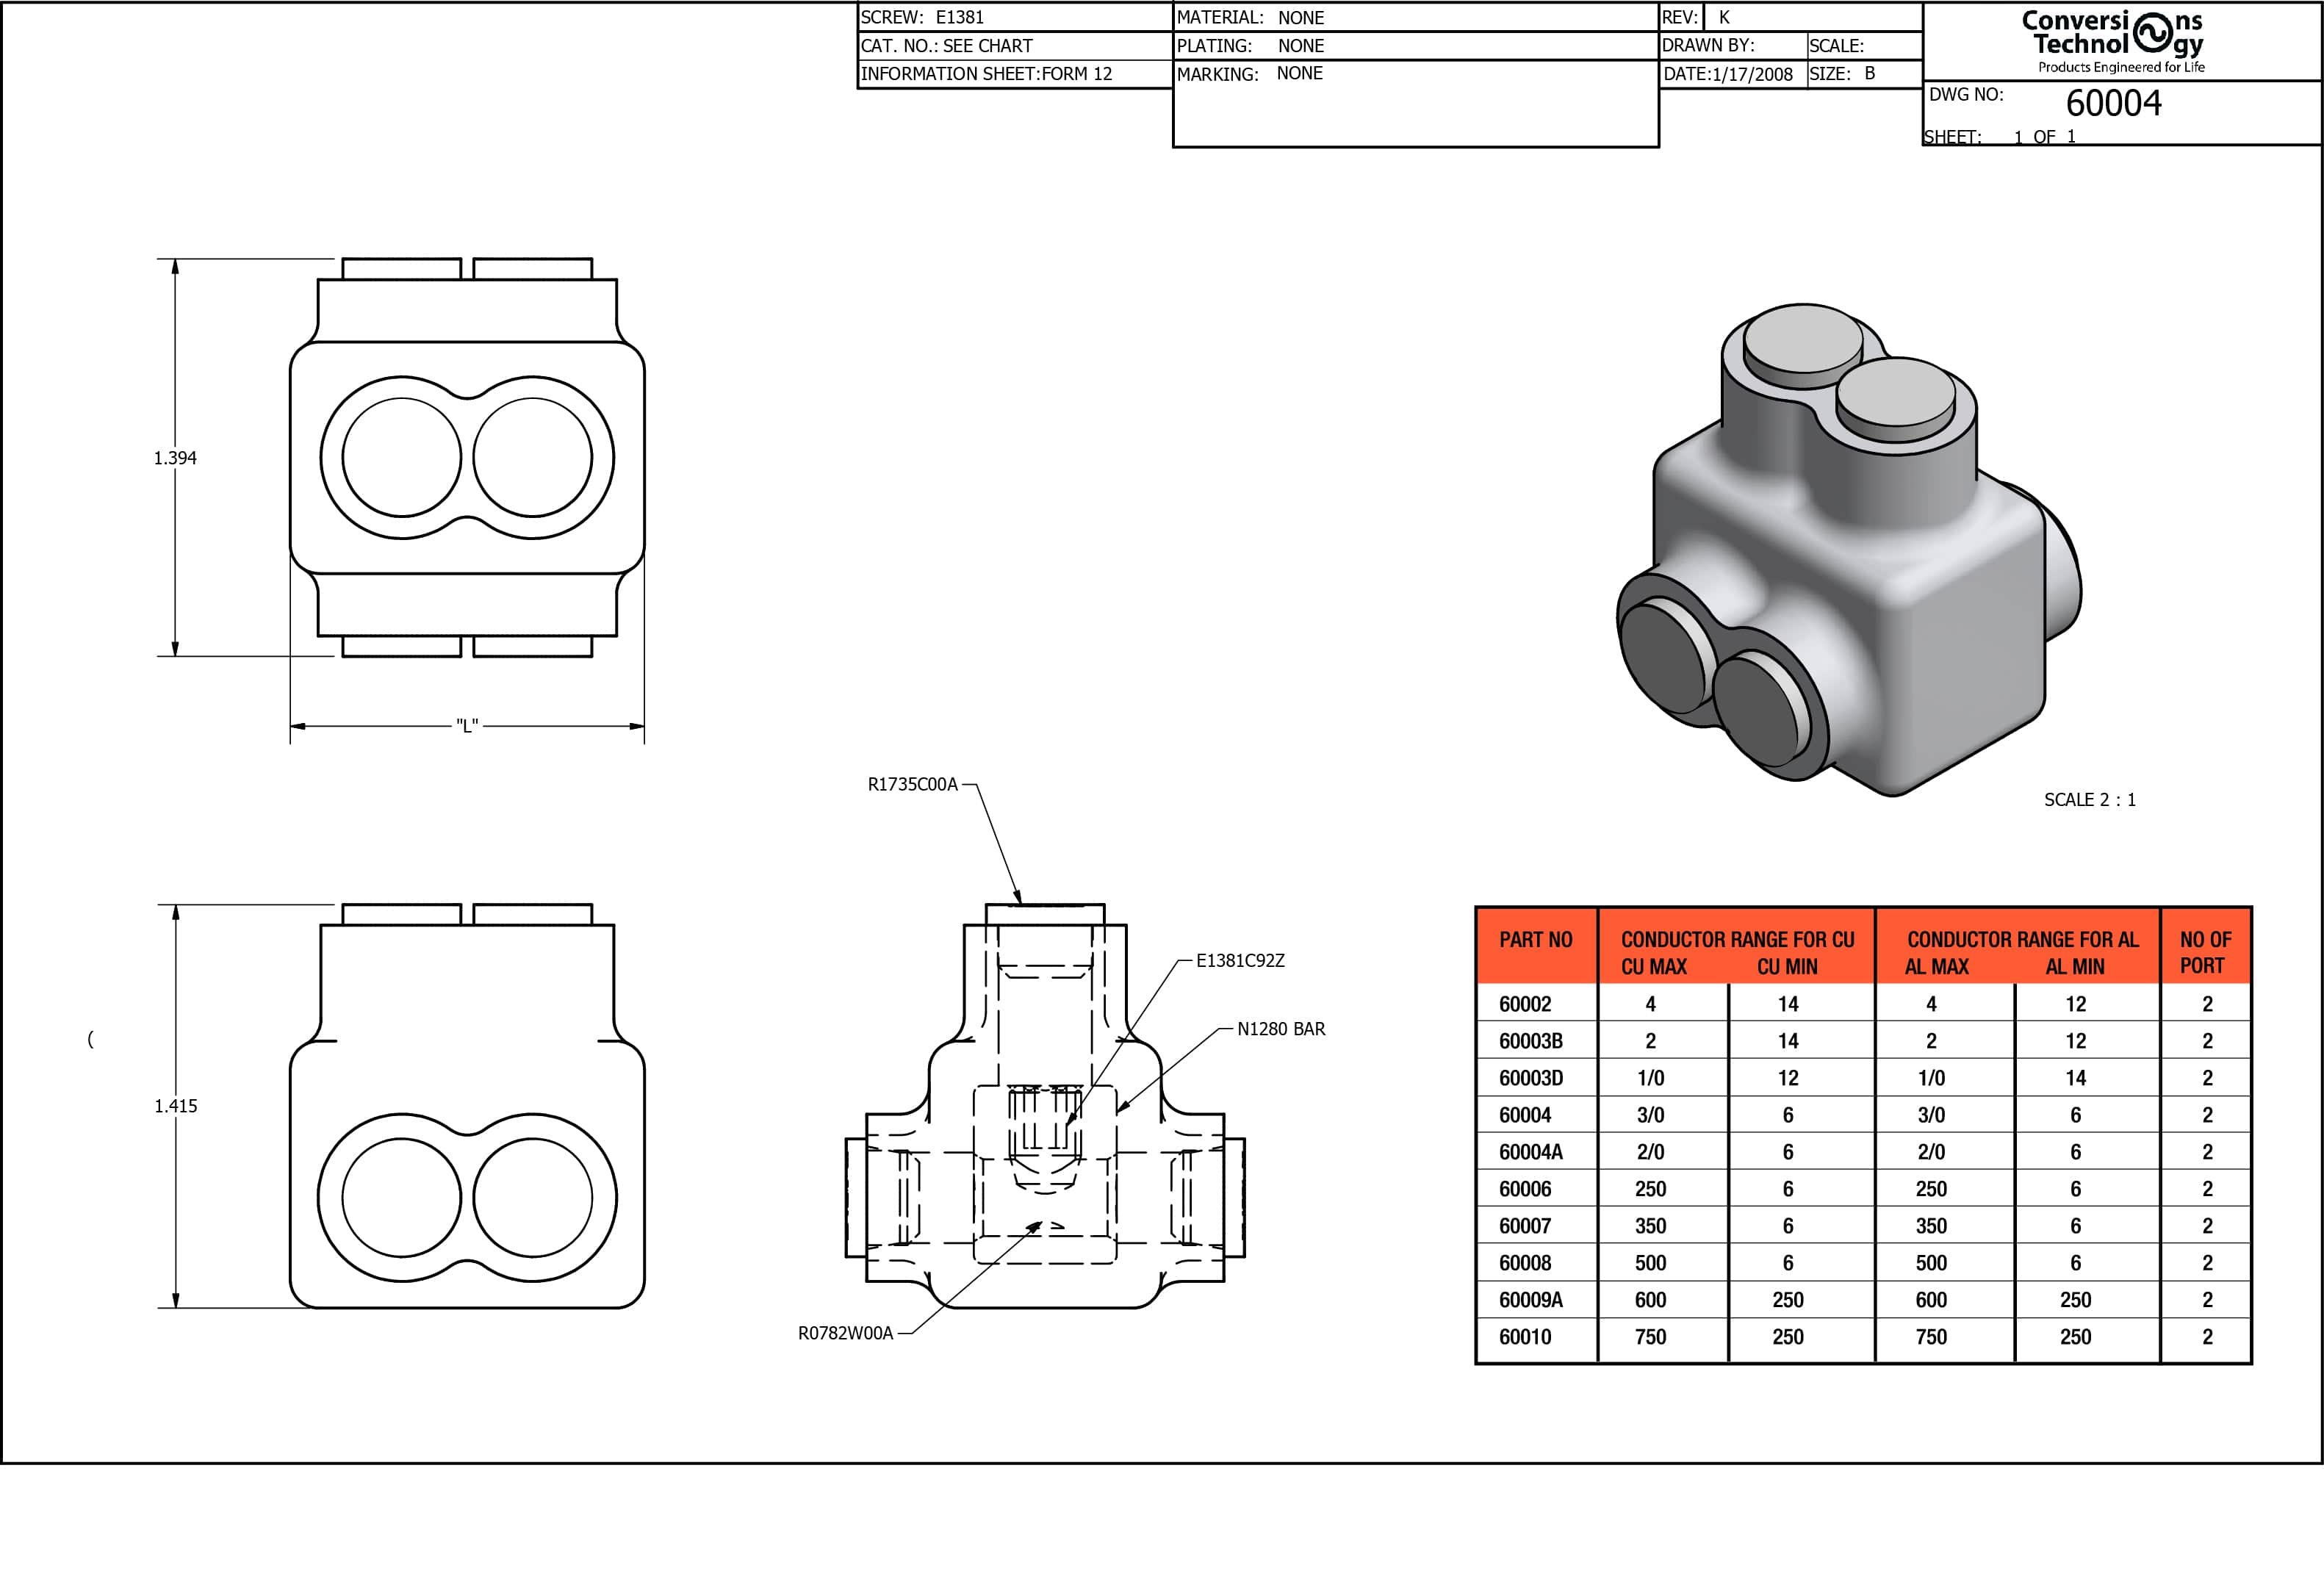Click the hidden-line section view drawing
2324x1590 pixels.
tap(1045, 1106)
